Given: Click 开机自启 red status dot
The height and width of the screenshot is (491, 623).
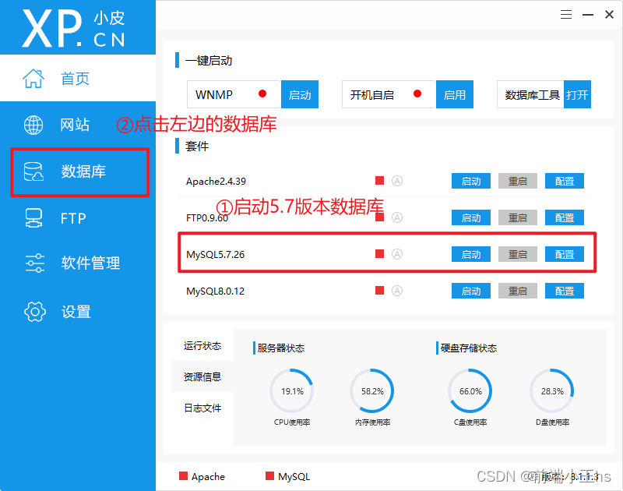Looking at the screenshot, I should 417,94.
